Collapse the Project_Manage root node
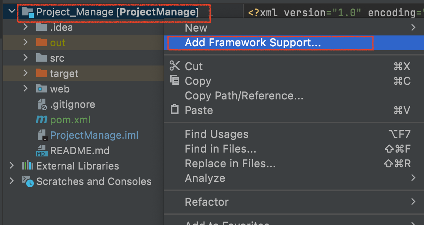Screen dimensions: 424x225 pos(12,12)
